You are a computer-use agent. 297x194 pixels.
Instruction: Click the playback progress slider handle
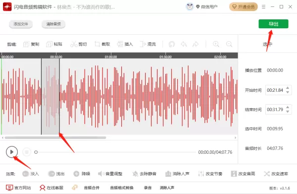tap(36, 152)
